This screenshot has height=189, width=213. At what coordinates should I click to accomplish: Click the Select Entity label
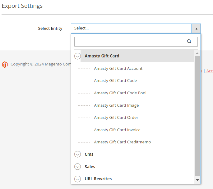pyautogui.click(x=50, y=29)
